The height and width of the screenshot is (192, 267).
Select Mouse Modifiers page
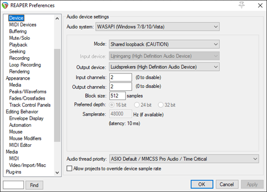[25, 138]
